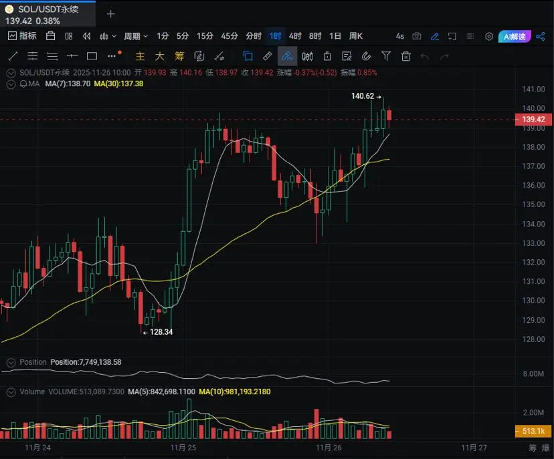Viewport: 554px width, 459px height.
Task: Select the 1分 timeframe
Action: [x=163, y=36]
